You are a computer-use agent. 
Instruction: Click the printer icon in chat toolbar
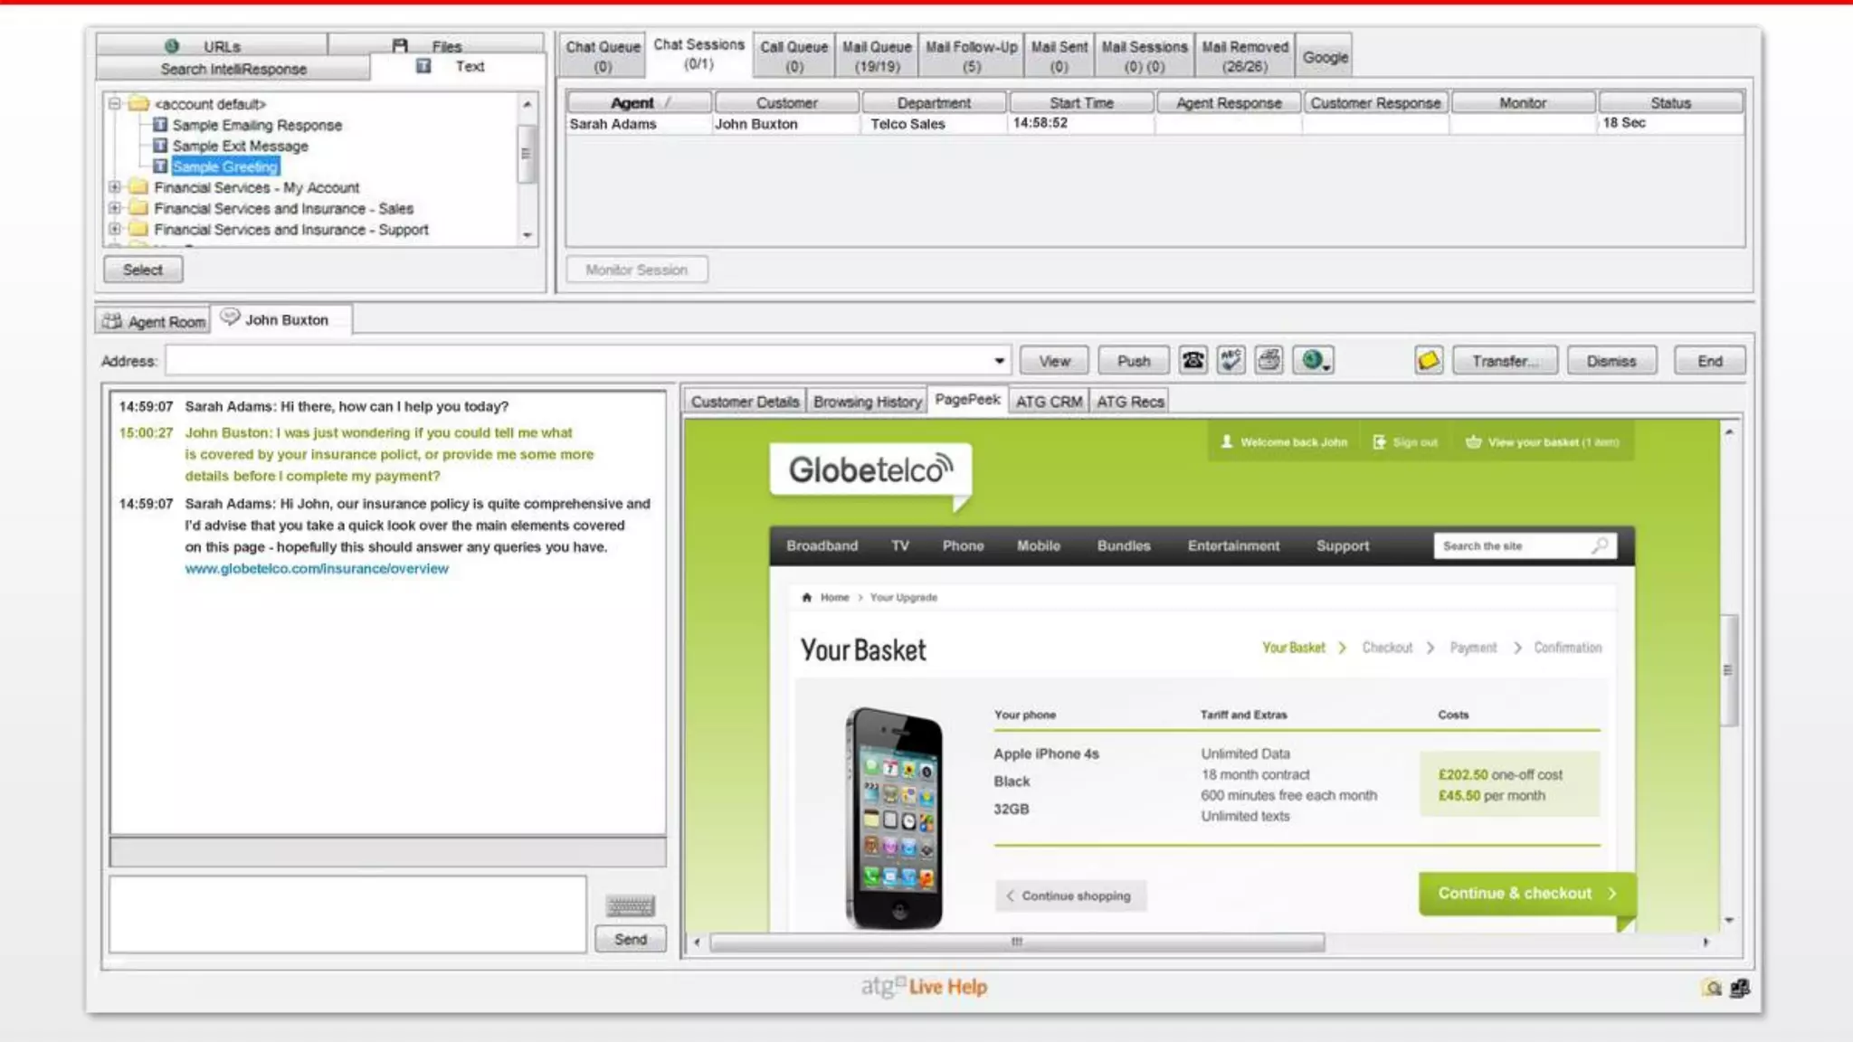(1269, 361)
